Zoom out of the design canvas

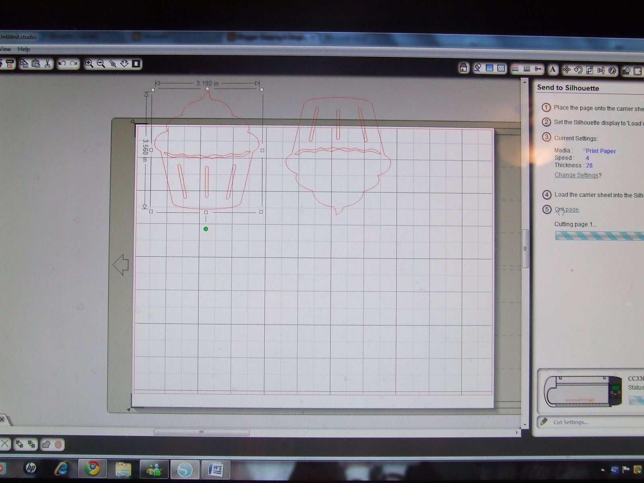click(101, 64)
